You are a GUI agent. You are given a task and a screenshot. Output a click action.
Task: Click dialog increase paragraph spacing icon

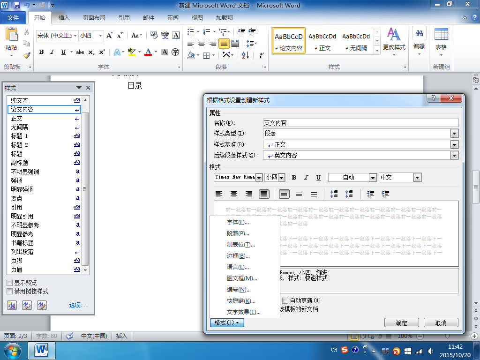(334, 194)
